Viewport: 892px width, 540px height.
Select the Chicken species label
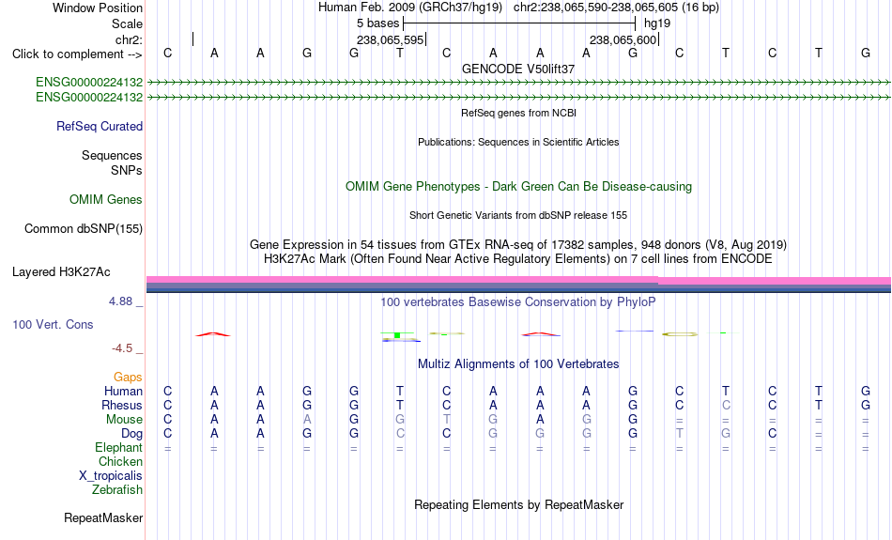(x=120, y=461)
